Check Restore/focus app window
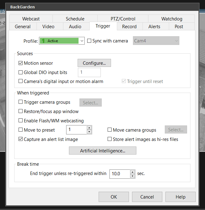This screenshot has height=210, width=205. coord(21,112)
